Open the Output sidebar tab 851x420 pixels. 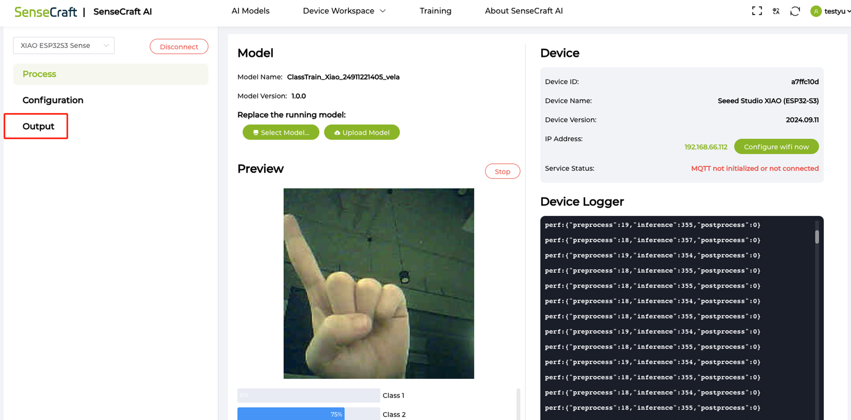tap(38, 126)
